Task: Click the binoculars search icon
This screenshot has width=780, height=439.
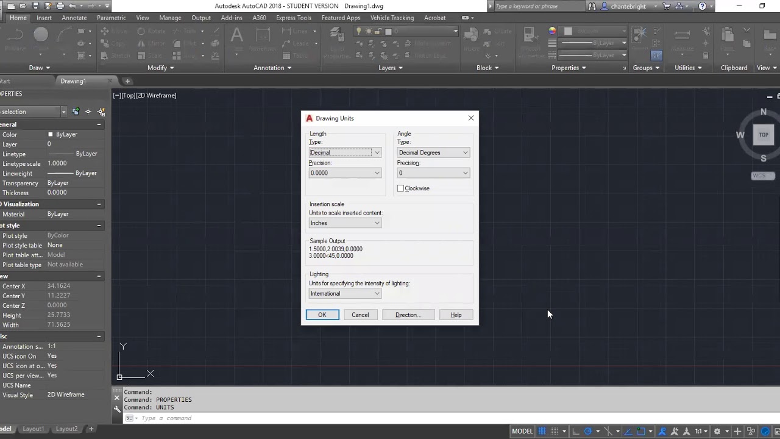Action: pos(592,6)
